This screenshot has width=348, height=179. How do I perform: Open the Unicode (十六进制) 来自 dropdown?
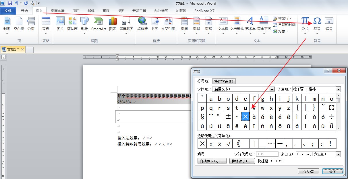coord(338,154)
